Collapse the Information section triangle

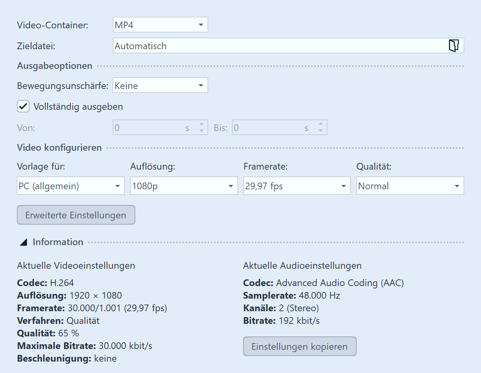tap(24, 242)
